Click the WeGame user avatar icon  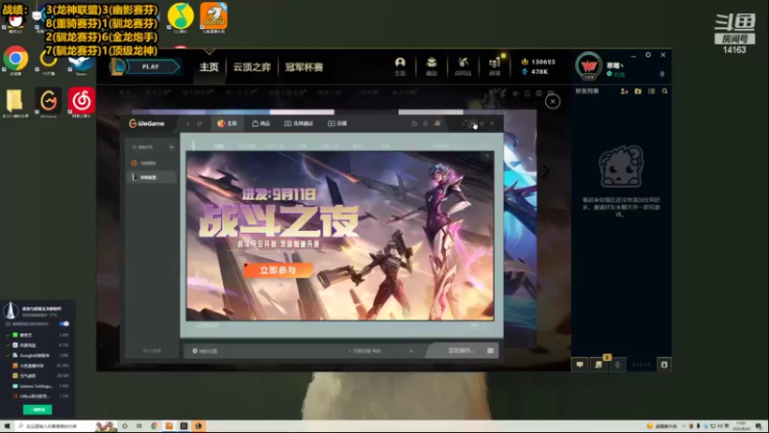point(437,123)
